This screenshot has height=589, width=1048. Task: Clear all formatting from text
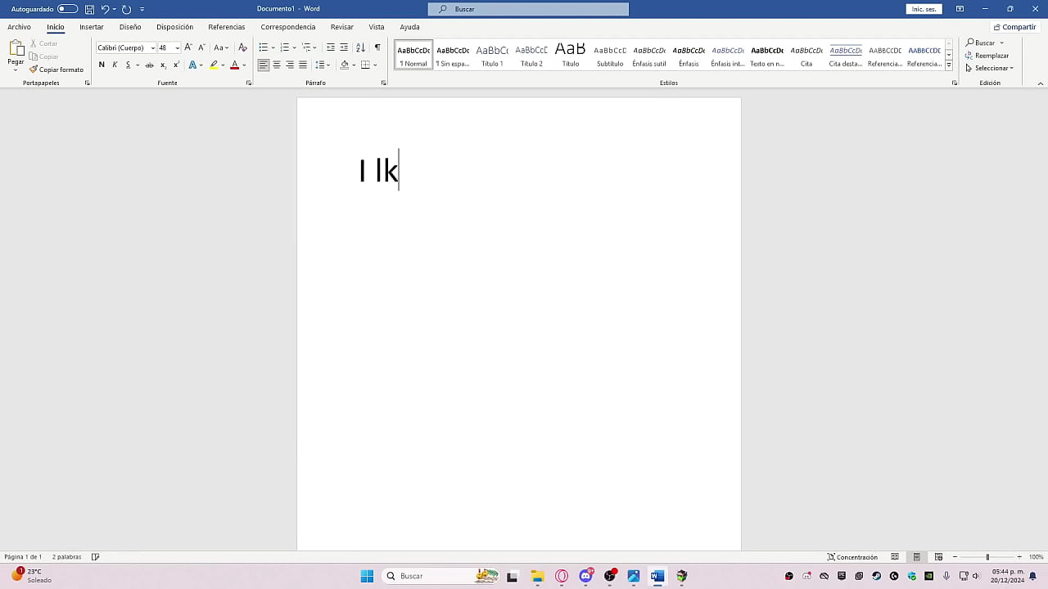(x=242, y=47)
